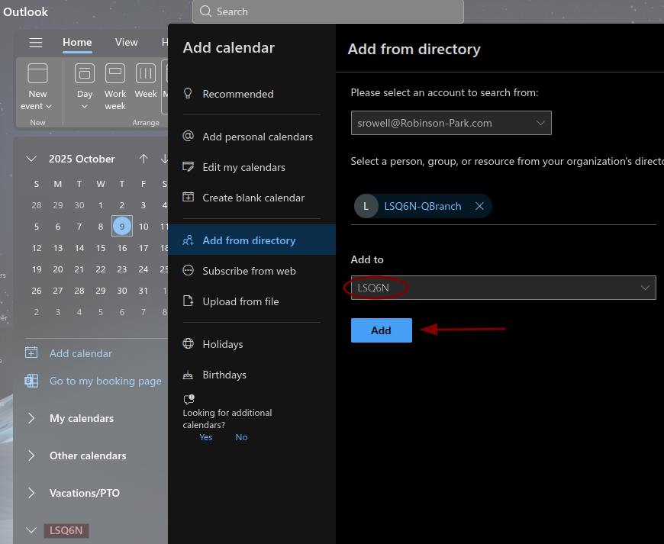664x544 pixels.
Task: Open the Day view dropdown chevron
Action: (x=85, y=106)
